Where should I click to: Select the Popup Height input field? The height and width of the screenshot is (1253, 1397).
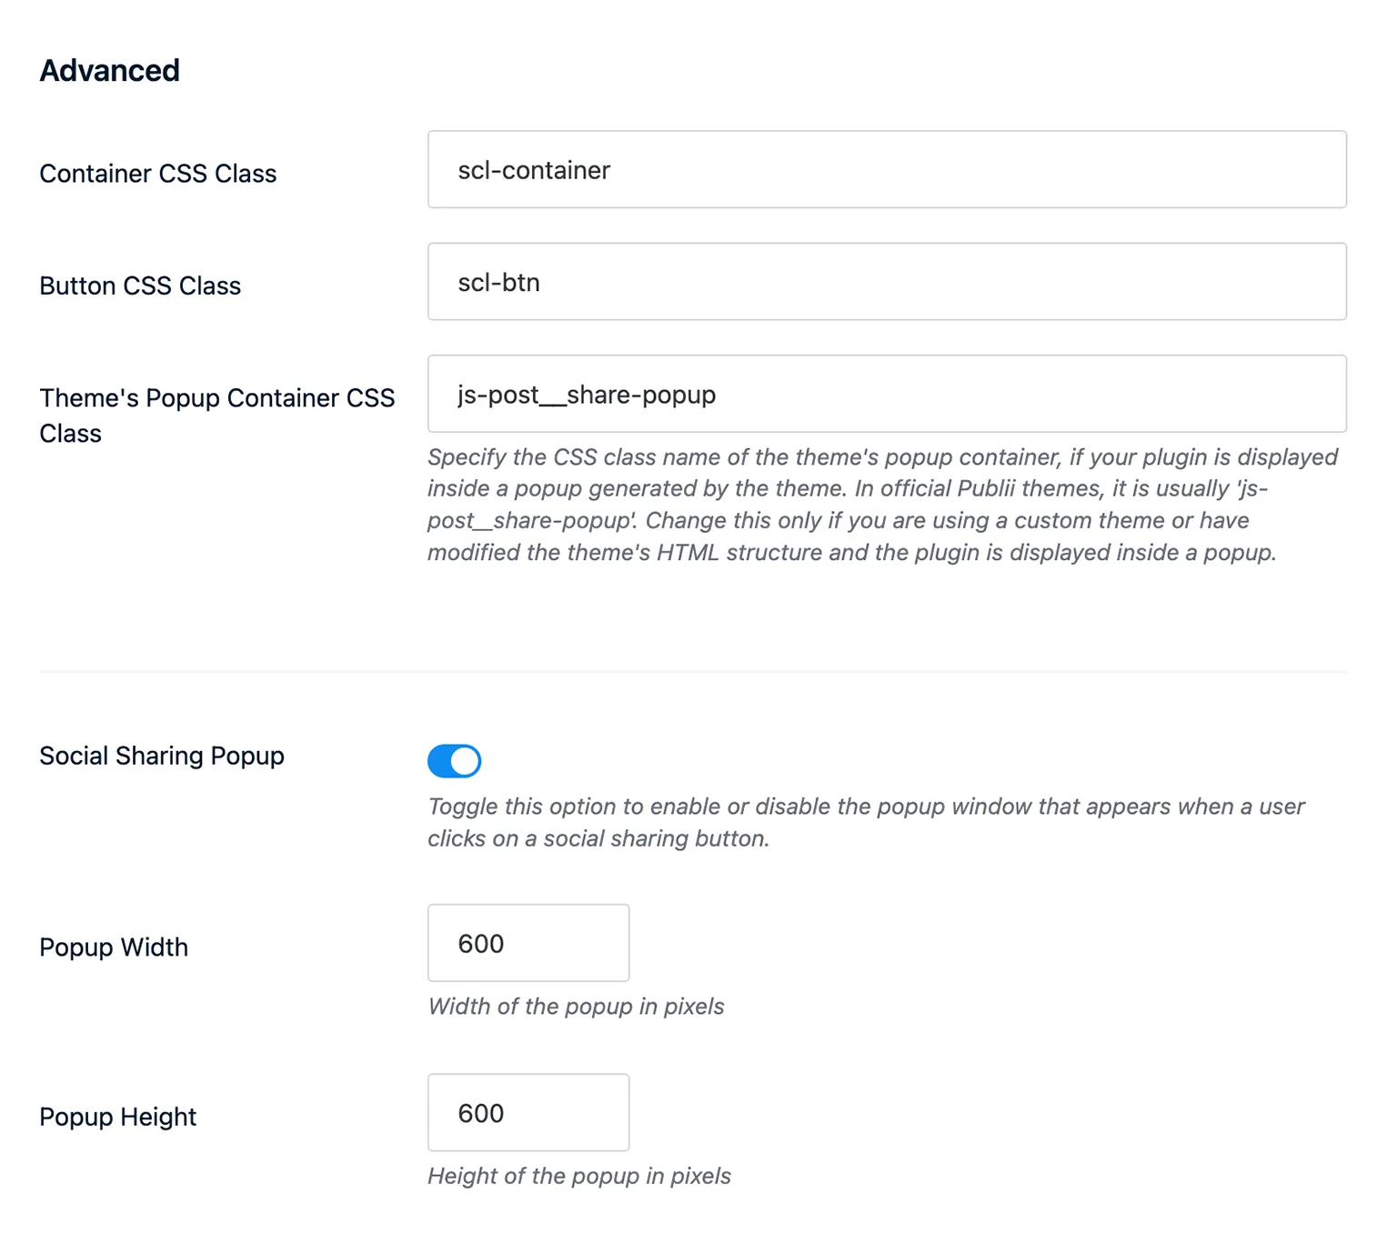(x=528, y=1112)
